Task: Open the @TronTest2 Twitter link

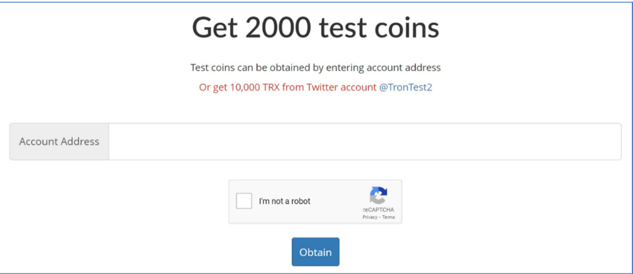Action: (405, 87)
